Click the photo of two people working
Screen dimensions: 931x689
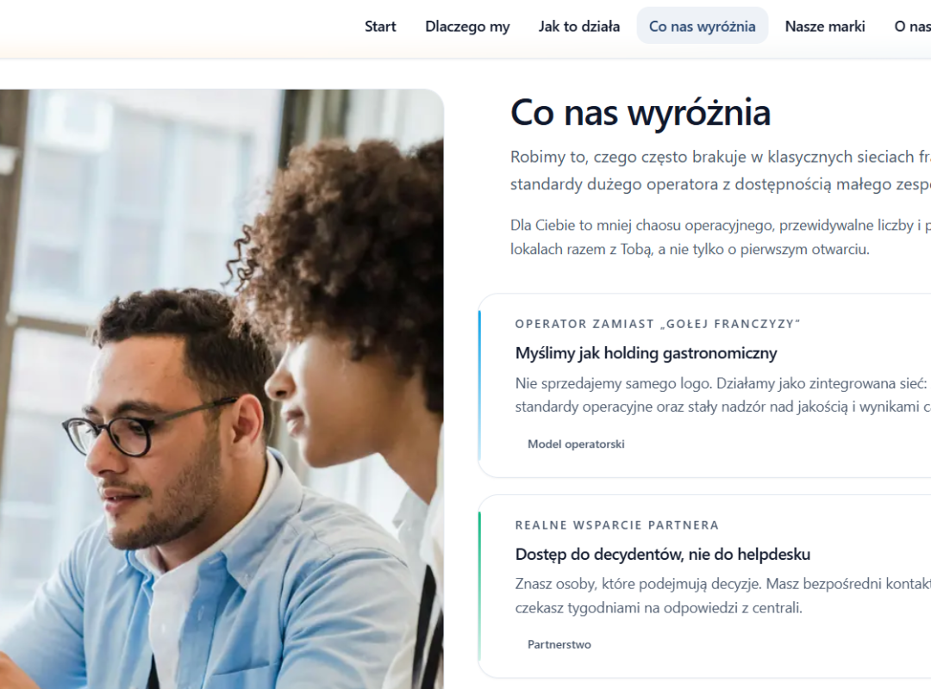click(x=222, y=388)
